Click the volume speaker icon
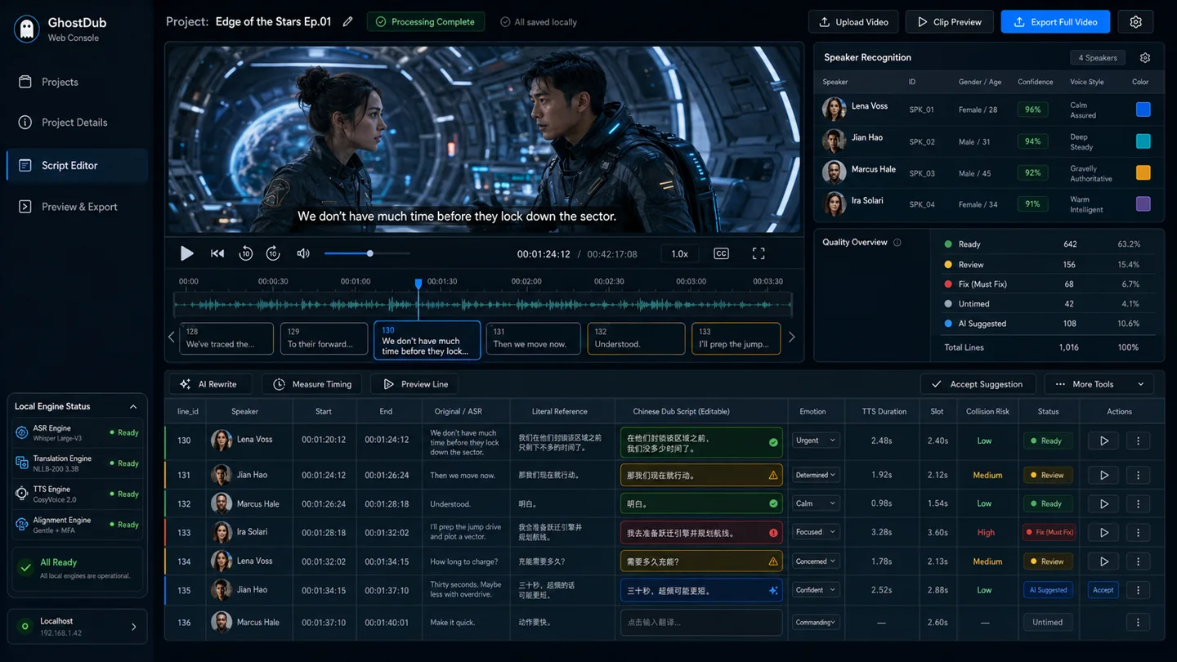Viewport: 1177px width, 662px height. pos(303,253)
